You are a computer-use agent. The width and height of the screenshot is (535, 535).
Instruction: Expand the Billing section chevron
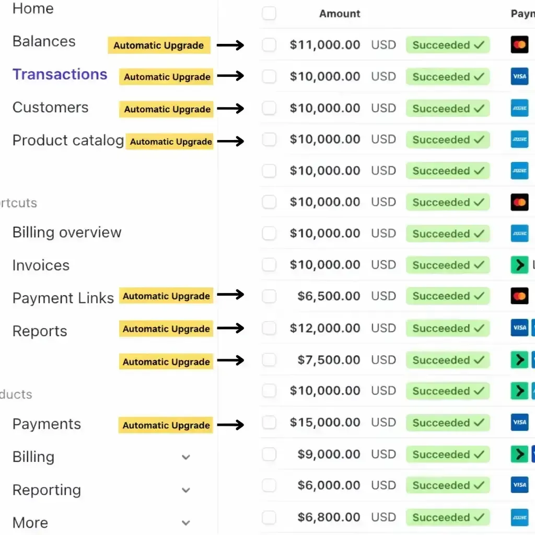185,458
